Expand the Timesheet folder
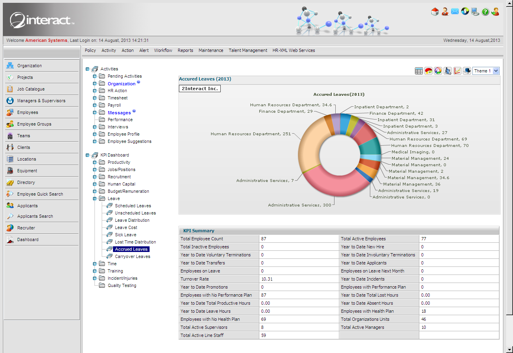 point(95,98)
